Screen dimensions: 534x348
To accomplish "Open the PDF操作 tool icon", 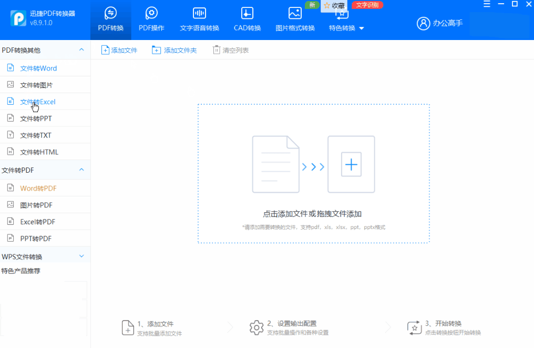I will pyautogui.click(x=151, y=13).
